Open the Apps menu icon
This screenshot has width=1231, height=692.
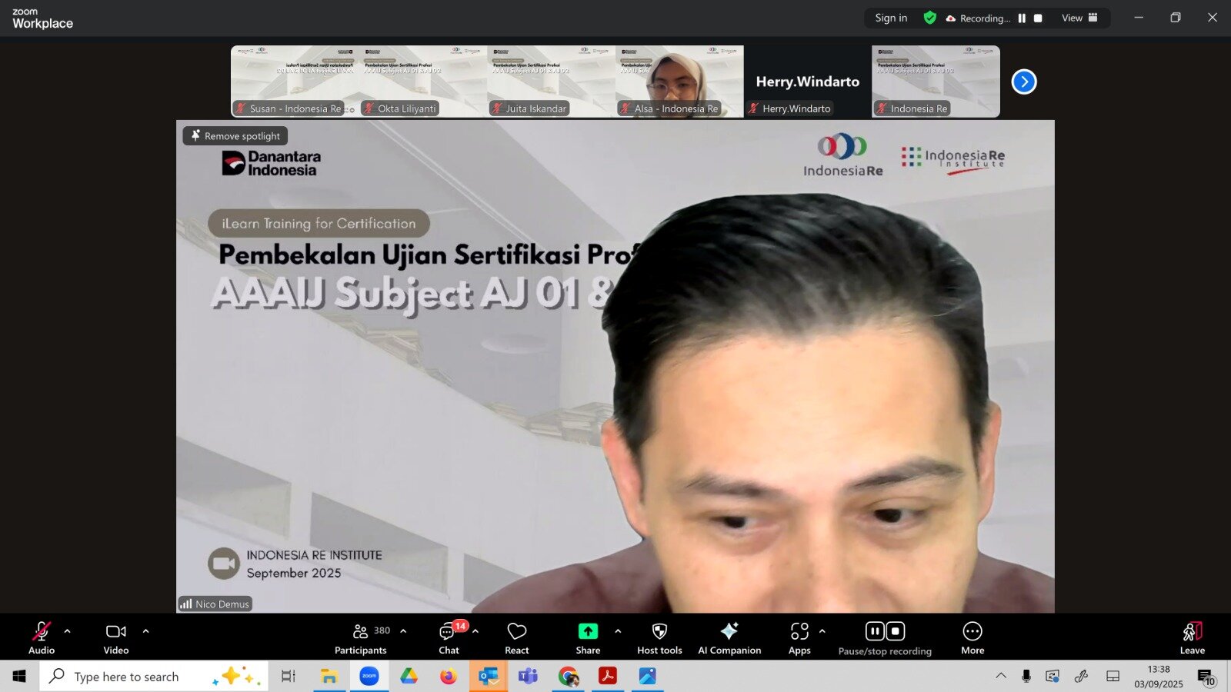pos(799,637)
